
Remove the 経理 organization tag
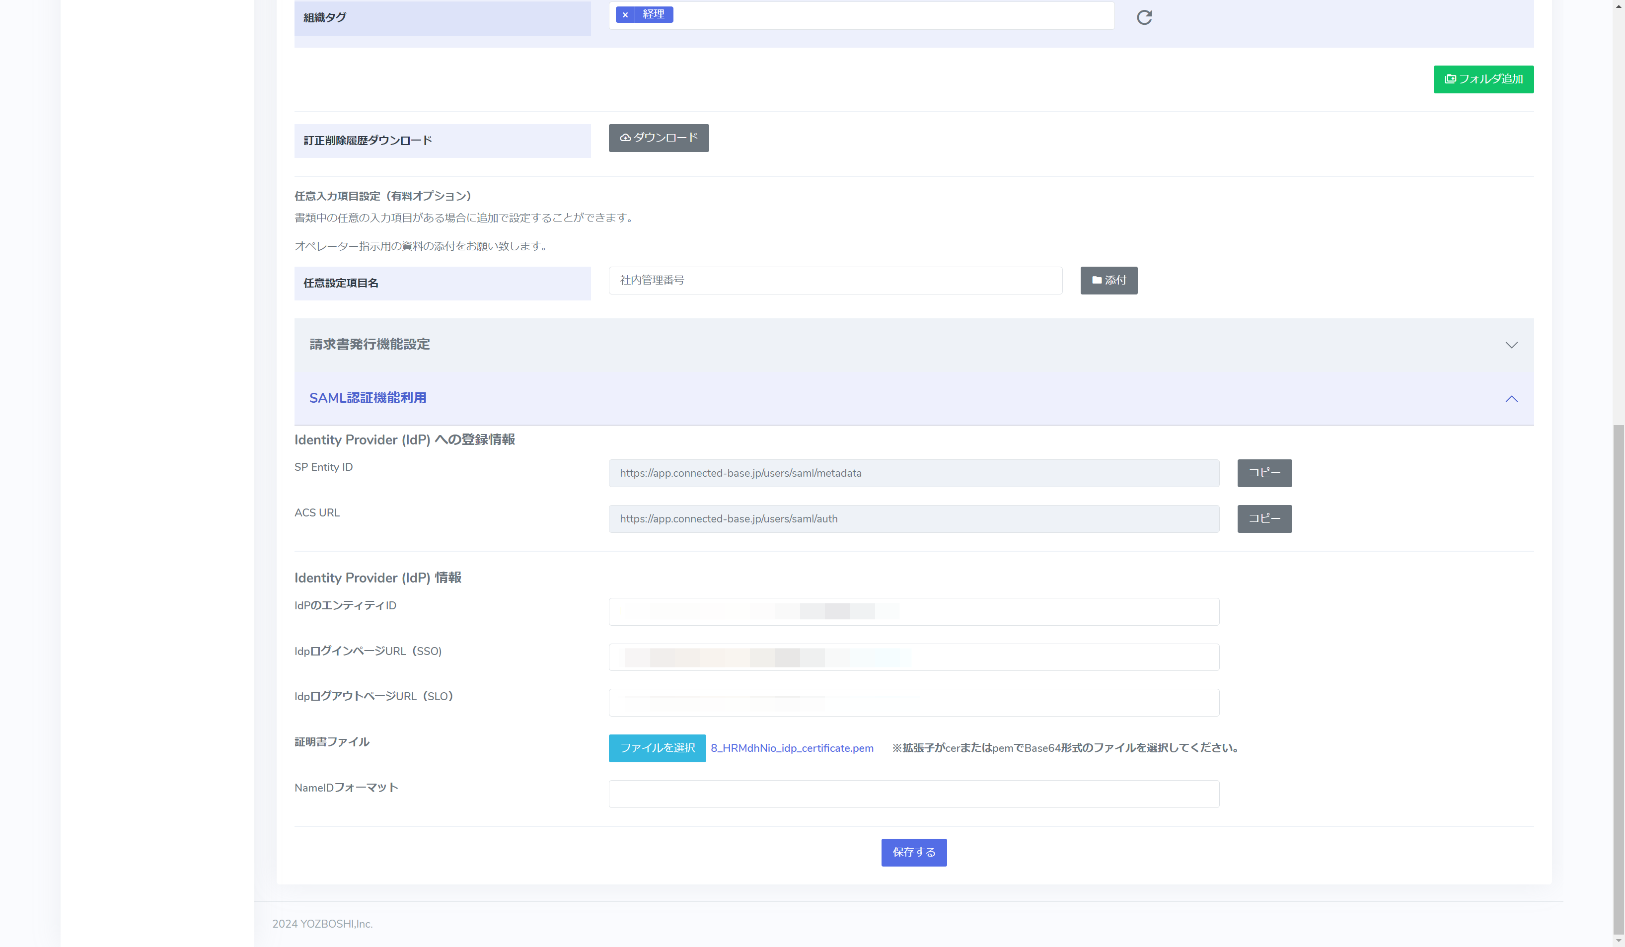625,15
